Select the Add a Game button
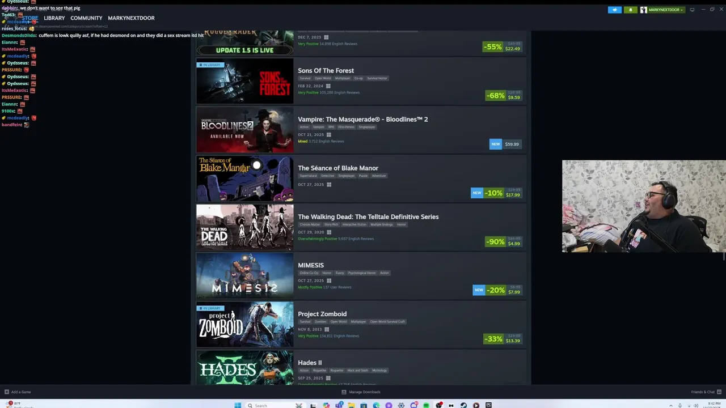Viewport: 726px width, 408px height. [x=18, y=392]
